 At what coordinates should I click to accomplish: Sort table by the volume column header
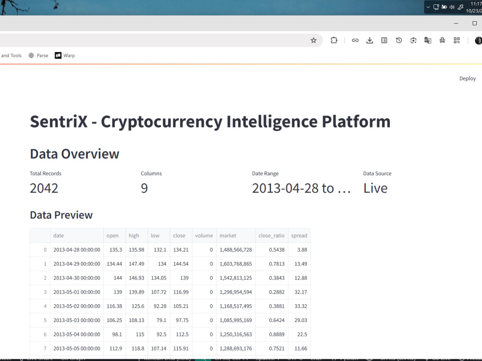coord(204,235)
